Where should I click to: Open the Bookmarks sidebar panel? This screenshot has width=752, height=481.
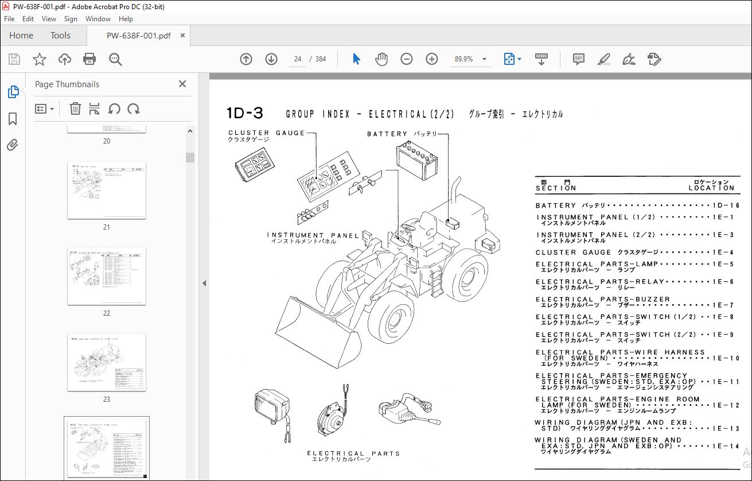tap(13, 119)
